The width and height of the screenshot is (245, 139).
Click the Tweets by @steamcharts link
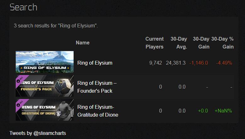pyautogui.click(x=37, y=133)
